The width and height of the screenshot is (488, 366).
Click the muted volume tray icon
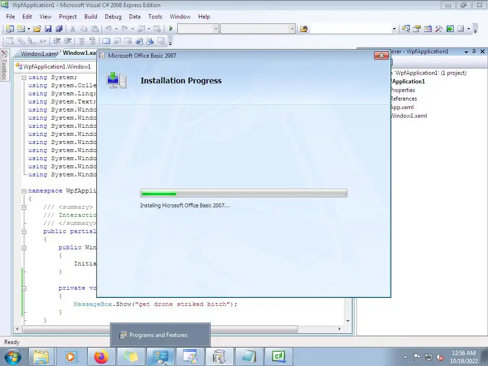pyautogui.click(x=440, y=357)
